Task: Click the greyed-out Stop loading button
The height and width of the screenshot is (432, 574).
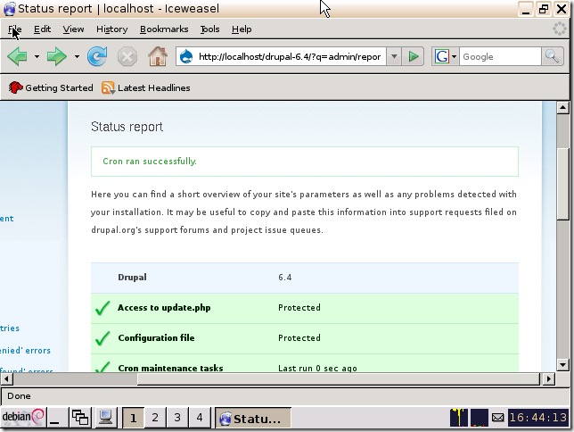Action: [127, 57]
